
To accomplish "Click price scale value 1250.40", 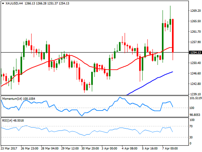I will pyautogui.click(x=195, y=63).
